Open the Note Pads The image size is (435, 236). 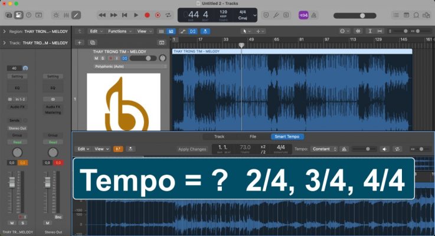(406, 15)
